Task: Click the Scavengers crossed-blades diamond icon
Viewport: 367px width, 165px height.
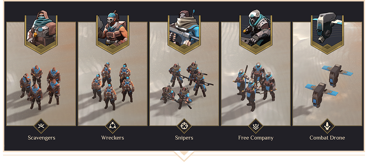Action: 41,126
